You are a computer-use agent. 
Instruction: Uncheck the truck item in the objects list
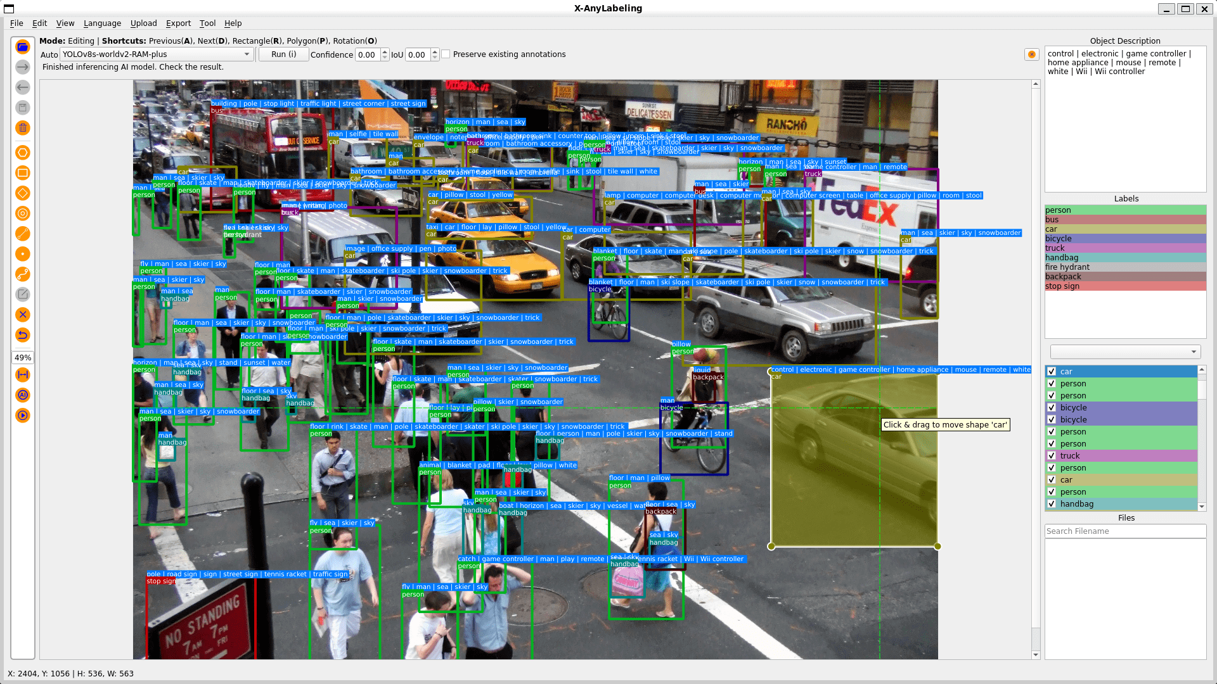click(1052, 456)
